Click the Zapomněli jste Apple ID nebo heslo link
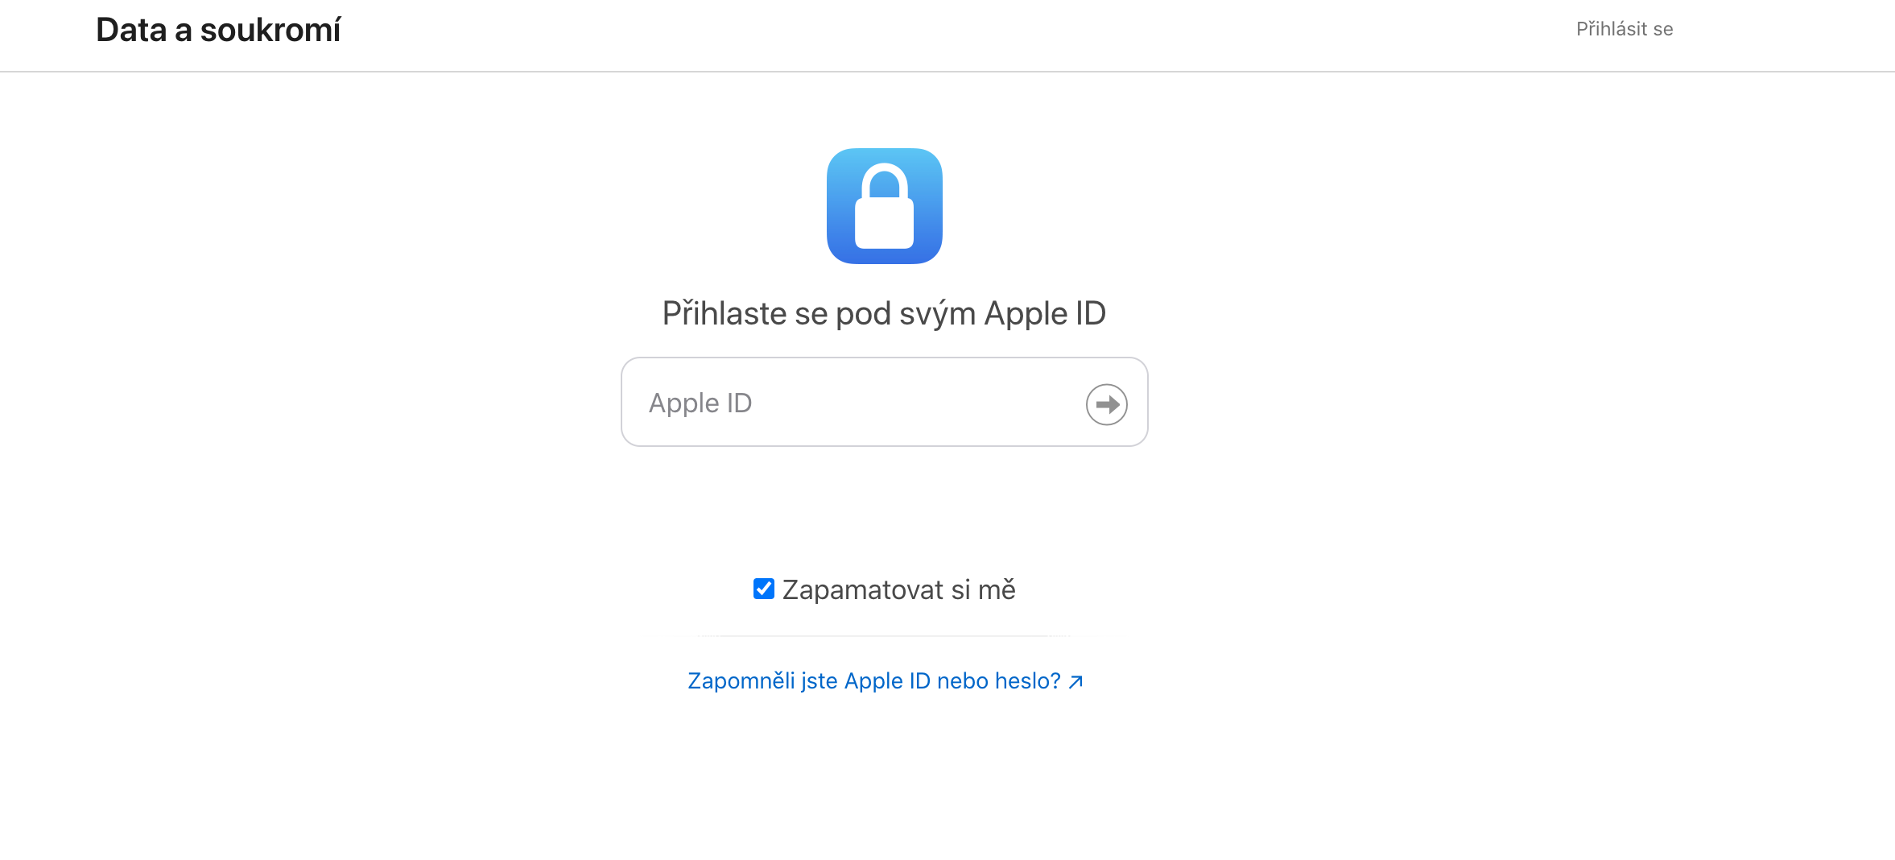Screen dimensions: 1895x860 coord(873,681)
